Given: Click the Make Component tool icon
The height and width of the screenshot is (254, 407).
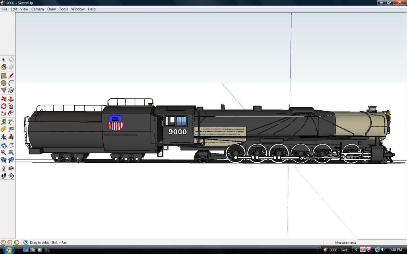Looking at the screenshot, I should 11,60.
